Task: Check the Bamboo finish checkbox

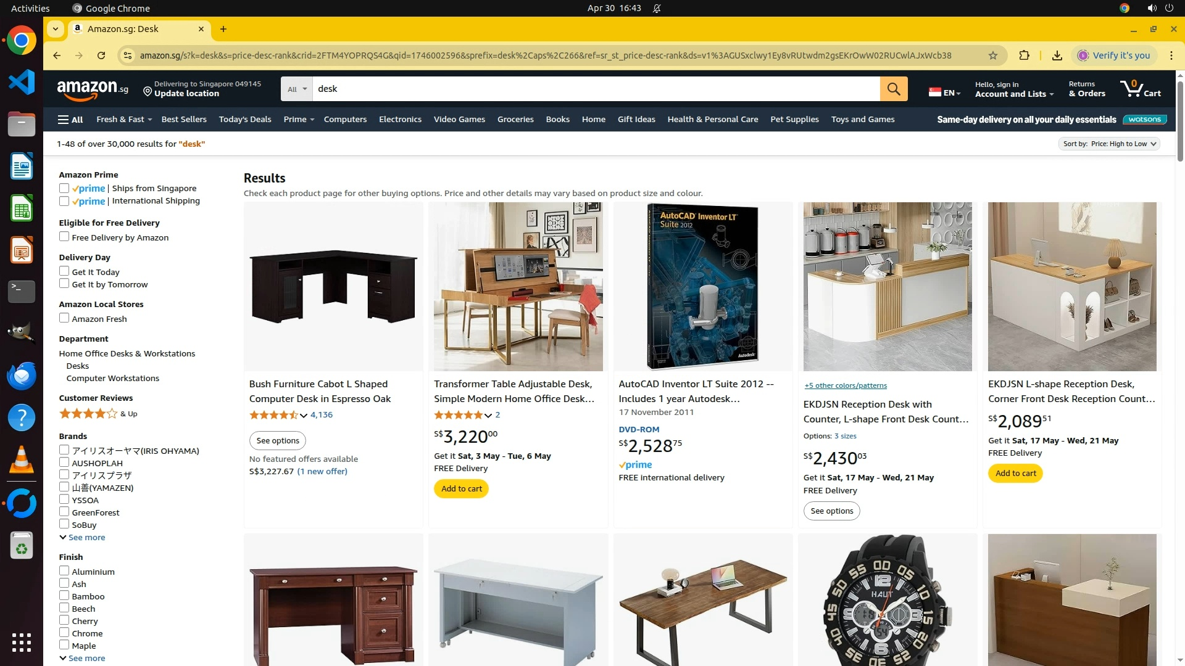Action: [64, 596]
